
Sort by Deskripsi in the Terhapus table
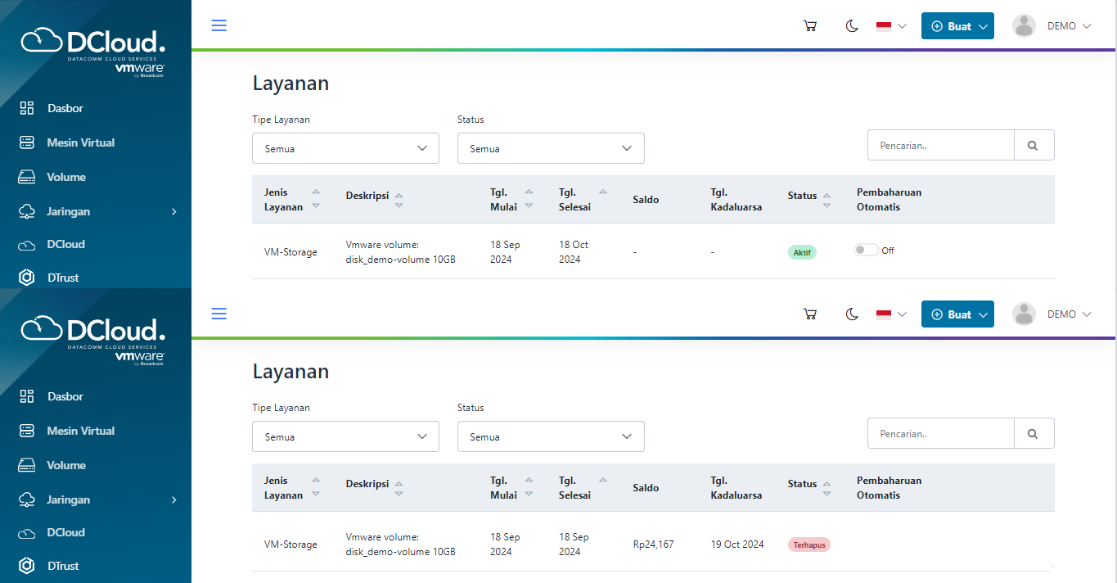tap(399, 487)
